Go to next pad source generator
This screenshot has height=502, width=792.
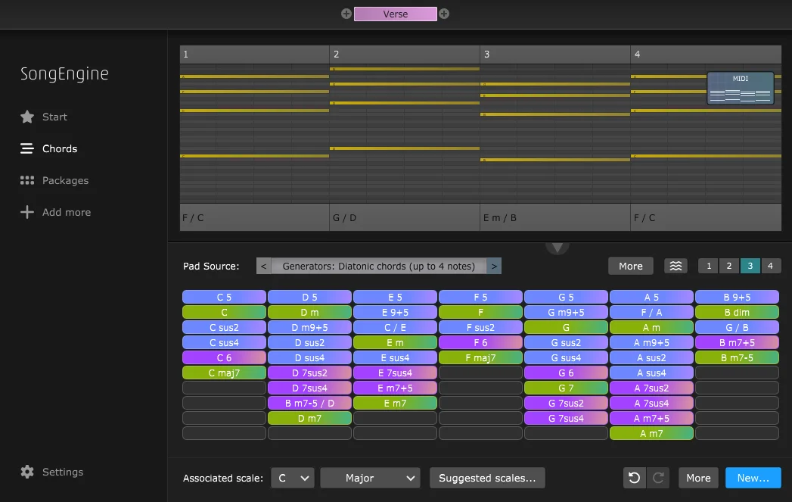coord(494,266)
